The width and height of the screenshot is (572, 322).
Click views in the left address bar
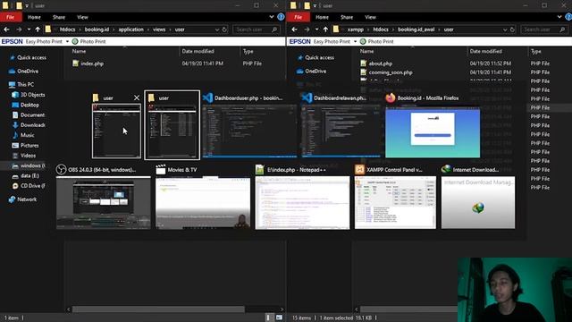[x=159, y=30]
